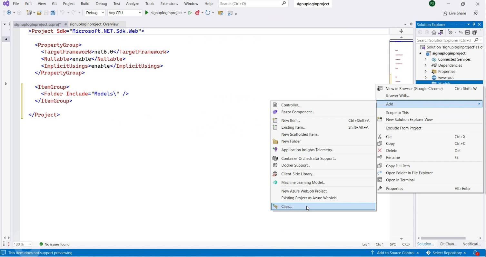The height and width of the screenshot is (257, 486).
Task: Click Sync with Active Document icon
Action: (461, 32)
